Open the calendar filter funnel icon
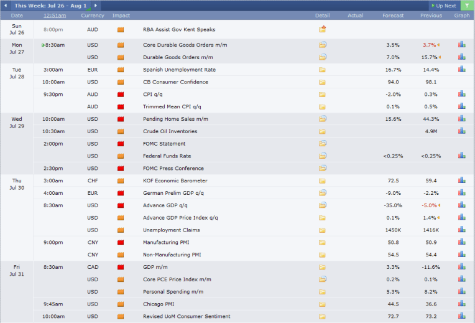 pos(467,6)
